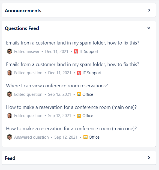
Task: Click the red IT Support wrench icon on Edited answer
Action: [76, 52]
